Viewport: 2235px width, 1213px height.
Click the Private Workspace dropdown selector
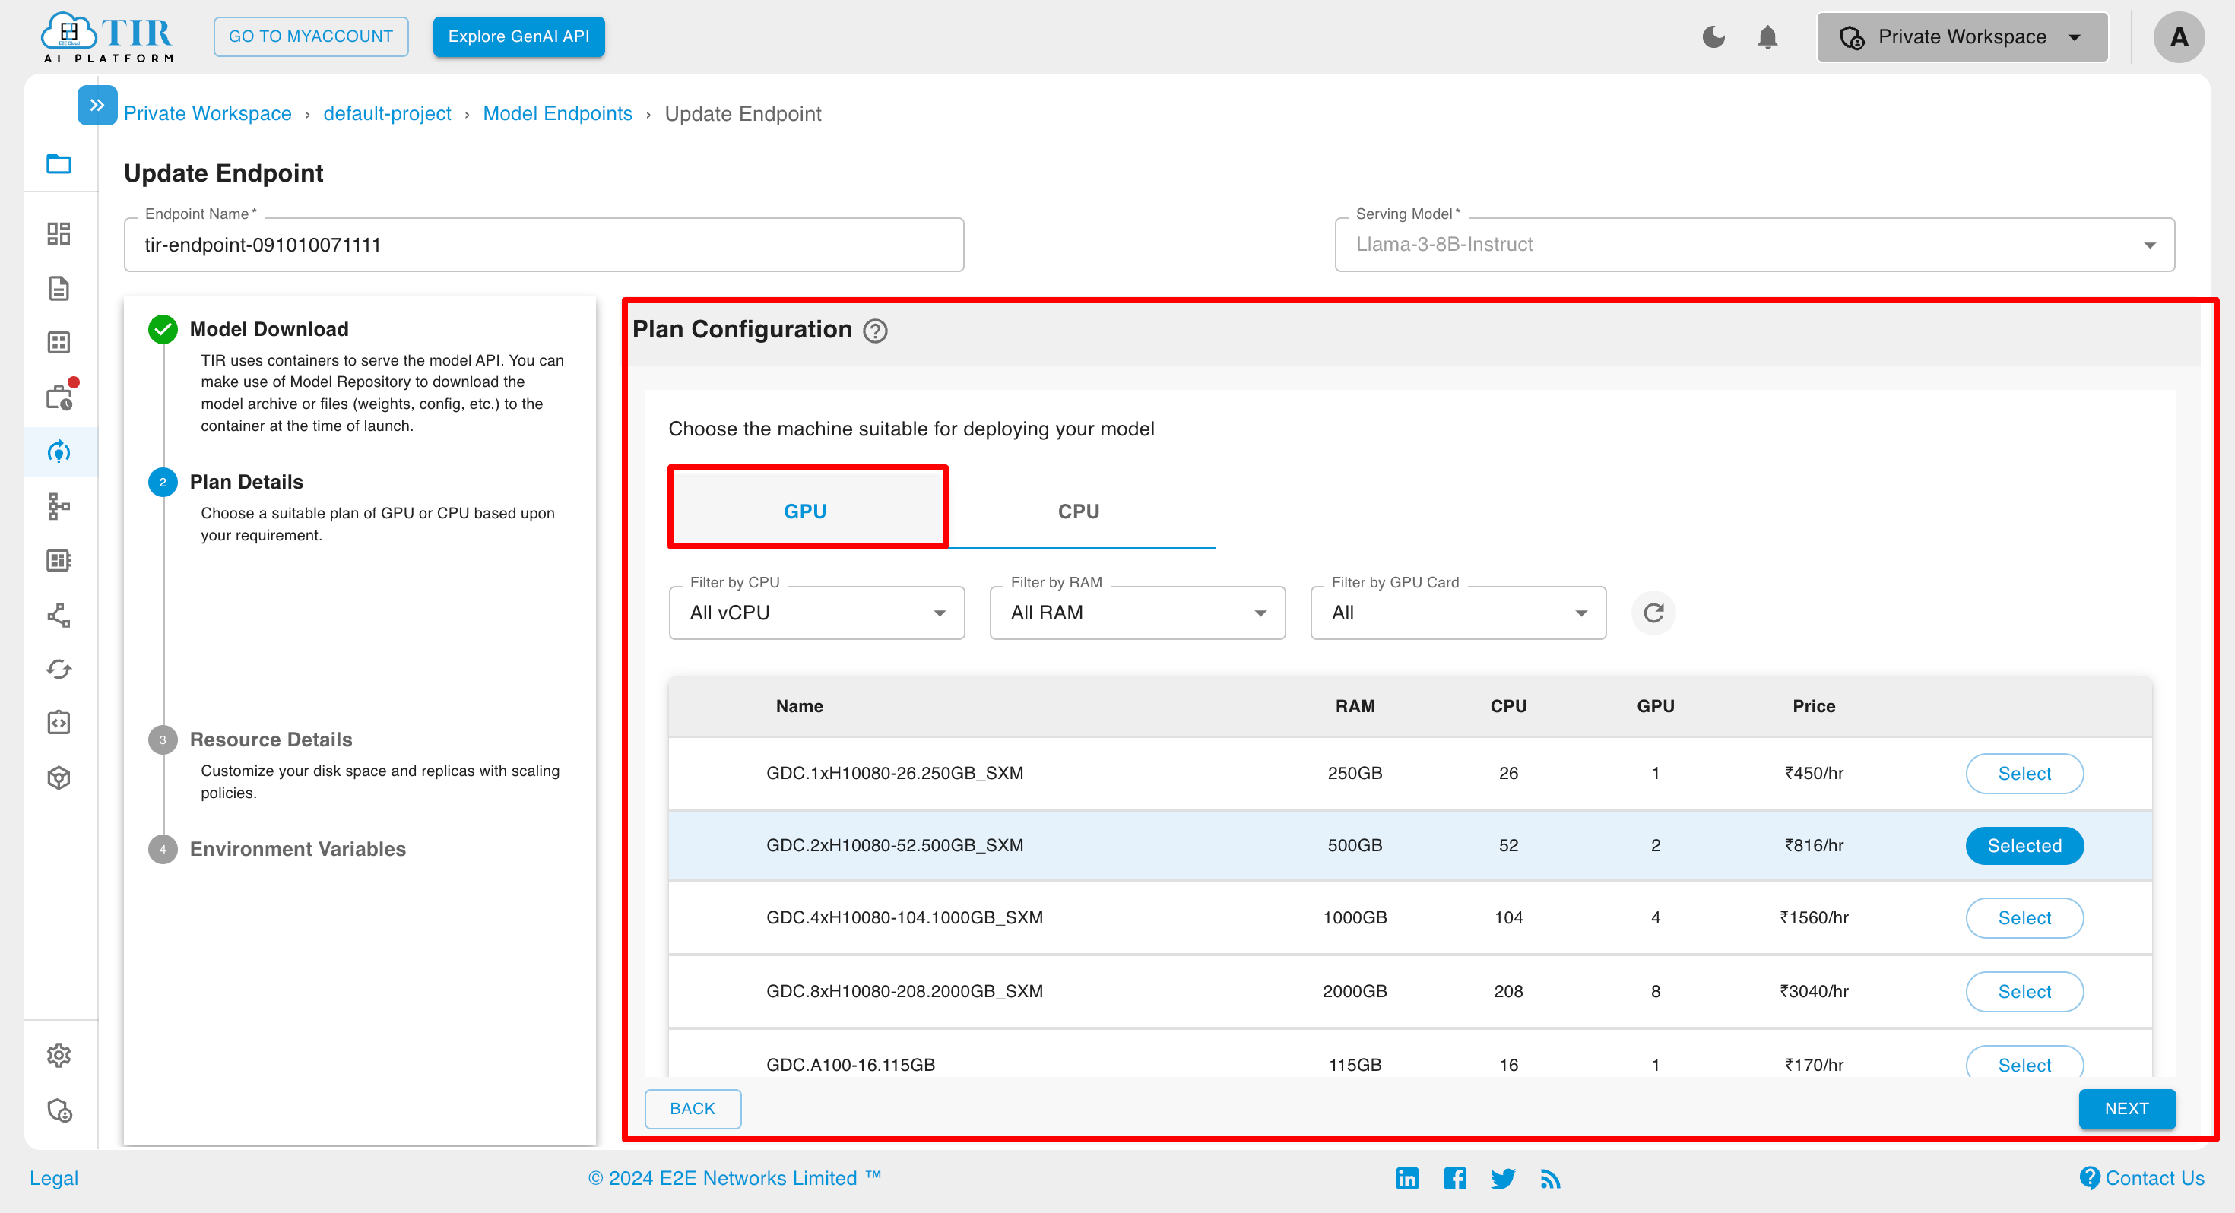(x=1957, y=37)
